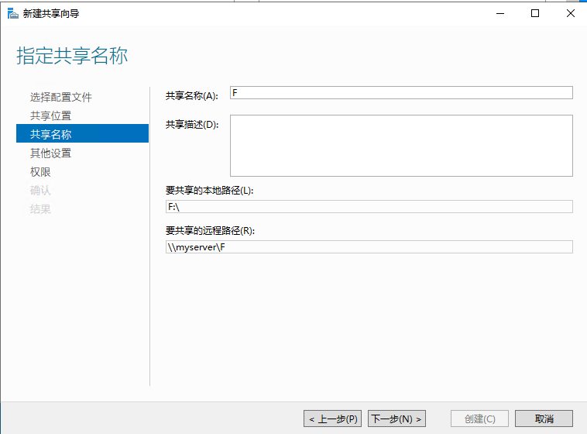Image resolution: width=587 pixels, height=434 pixels.
Task: Go back with the 上一步(P) button
Action: tap(332, 418)
